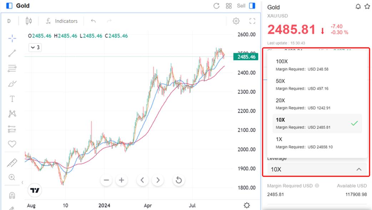
Task: Click the Sell button
Action: pos(241,6)
